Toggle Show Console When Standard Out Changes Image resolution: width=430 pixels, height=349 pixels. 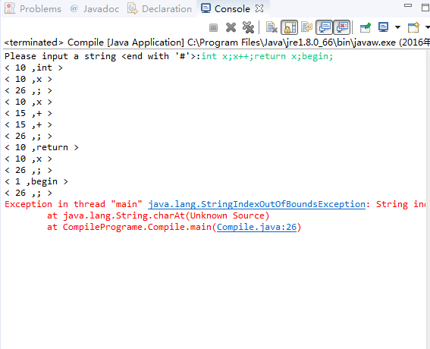click(325, 27)
